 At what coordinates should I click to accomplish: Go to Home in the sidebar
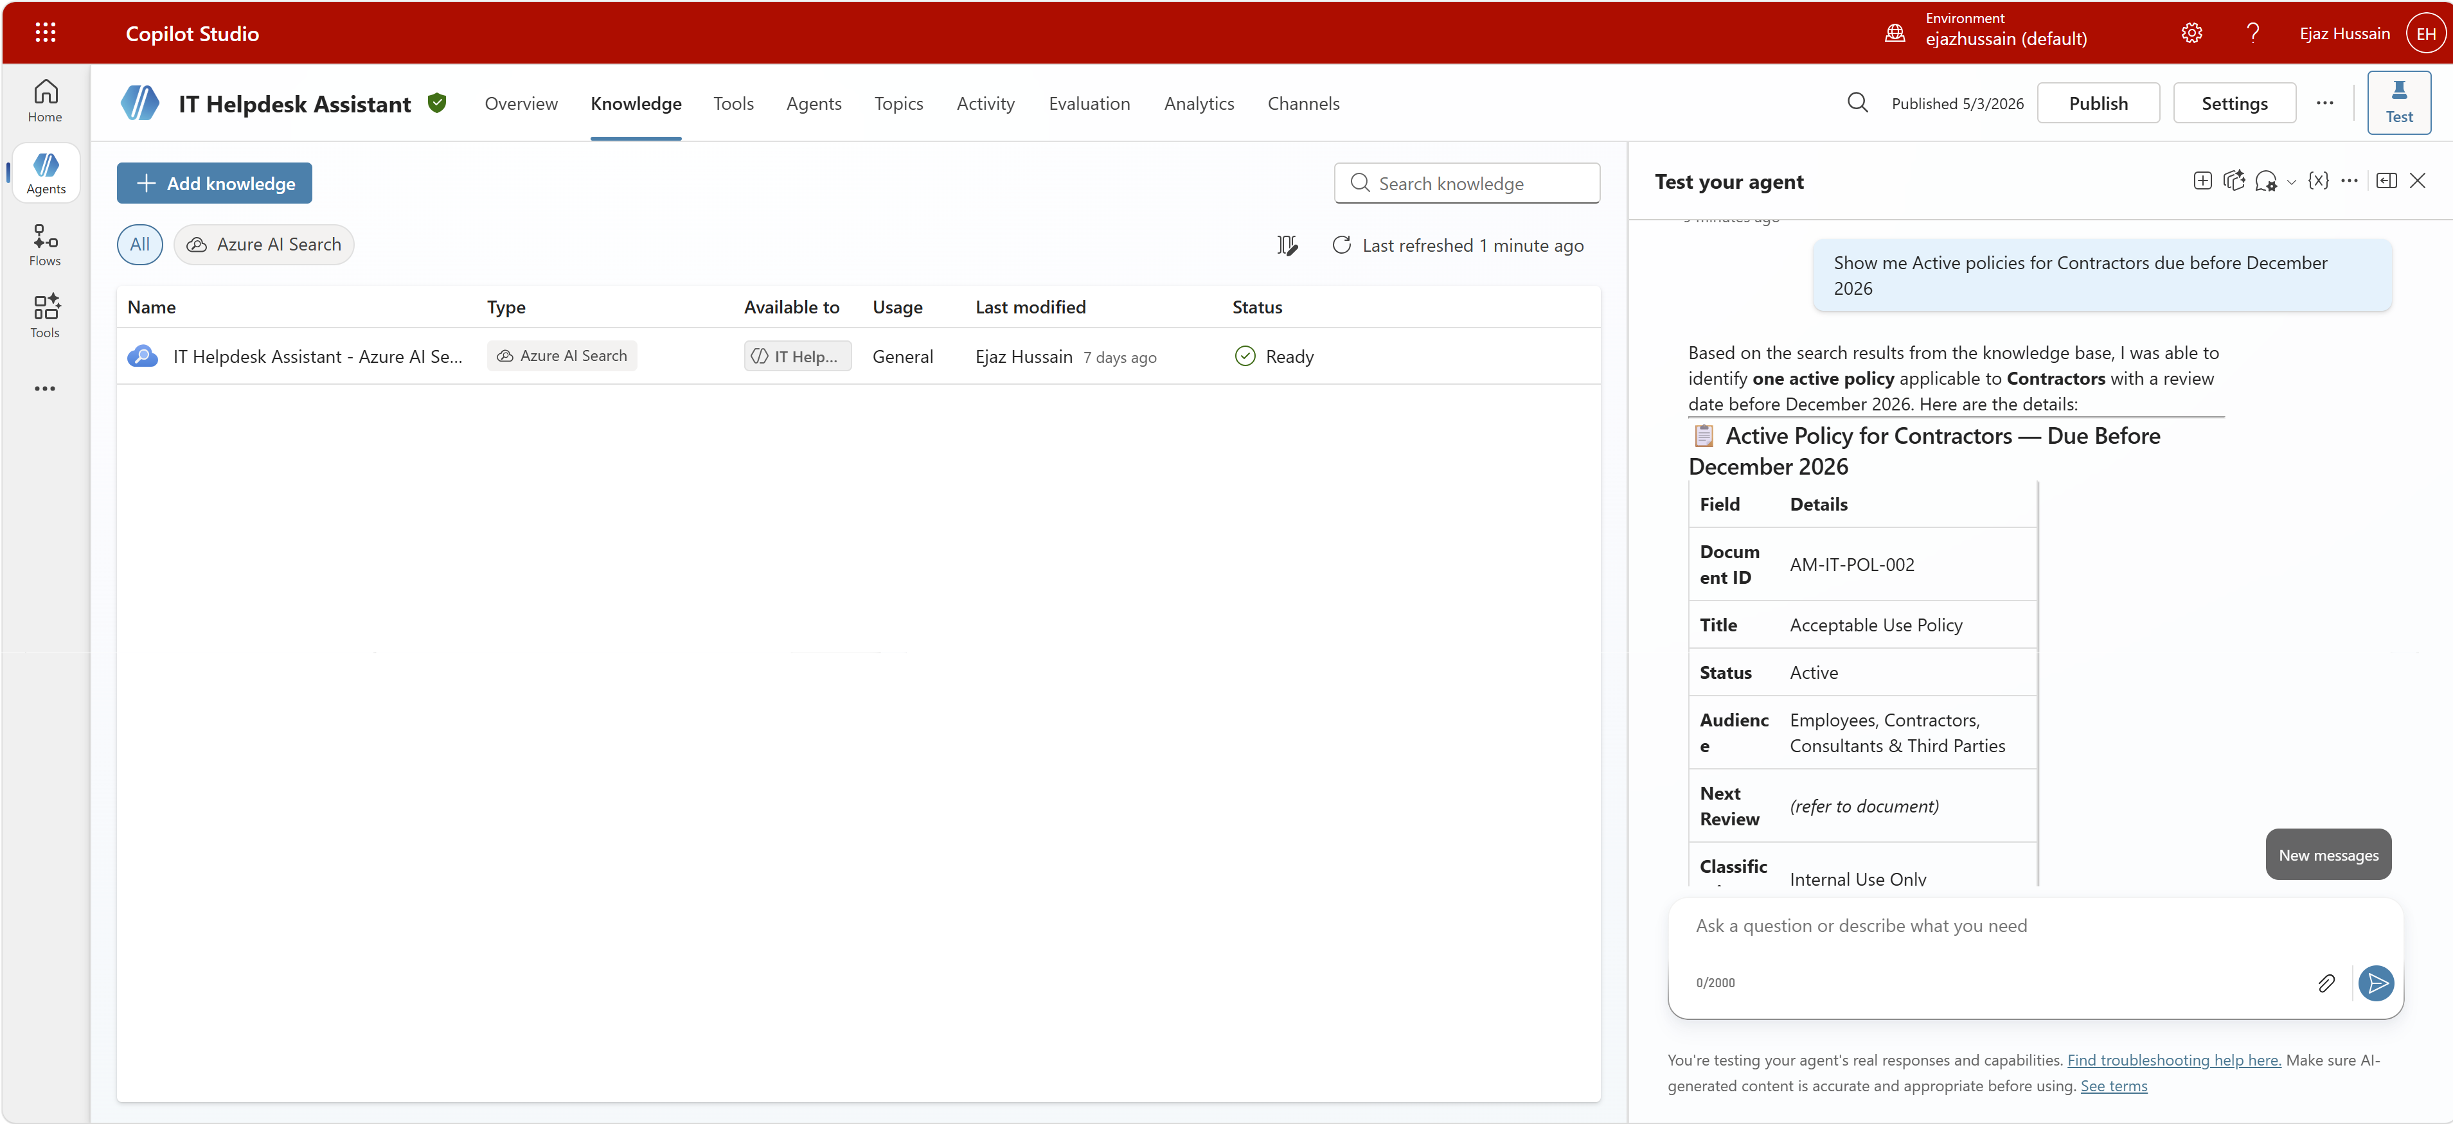[x=45, y=101]
